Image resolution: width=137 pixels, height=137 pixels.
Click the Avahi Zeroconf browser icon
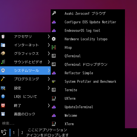[54, 13]
